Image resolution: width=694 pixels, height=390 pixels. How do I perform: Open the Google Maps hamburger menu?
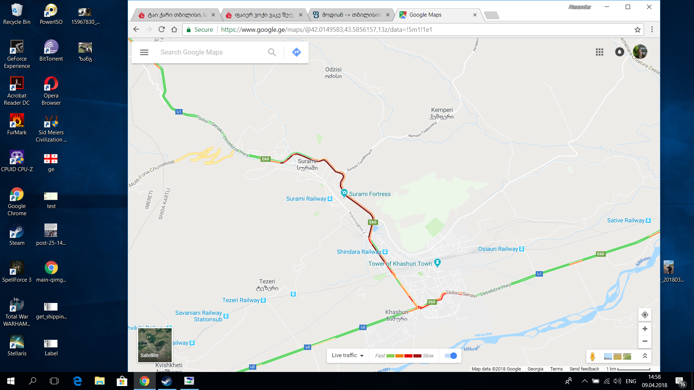point(144,52)
